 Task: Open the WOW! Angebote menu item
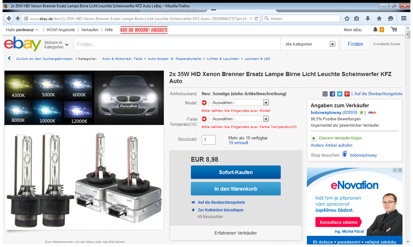point(61,30)
